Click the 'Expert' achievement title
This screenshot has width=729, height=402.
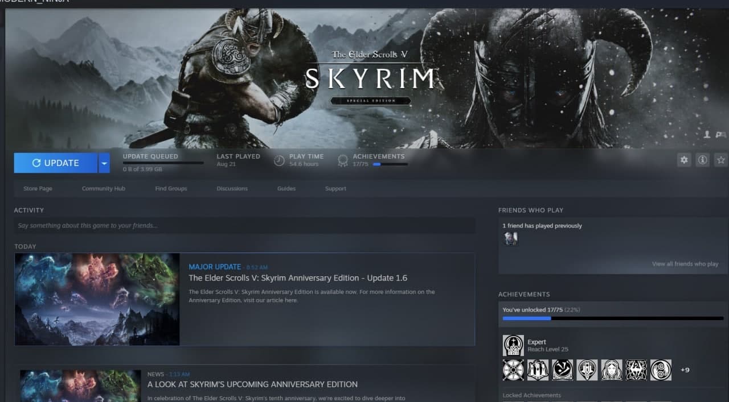(537, 342)
